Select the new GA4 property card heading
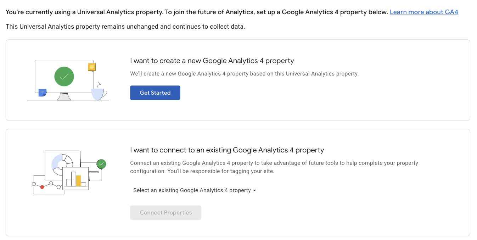The width and height of the screenshot is (477, 240). pos(212,61)
